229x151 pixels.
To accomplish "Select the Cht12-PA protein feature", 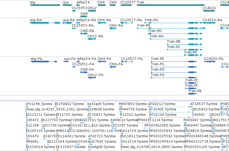I will coord(92,78).
